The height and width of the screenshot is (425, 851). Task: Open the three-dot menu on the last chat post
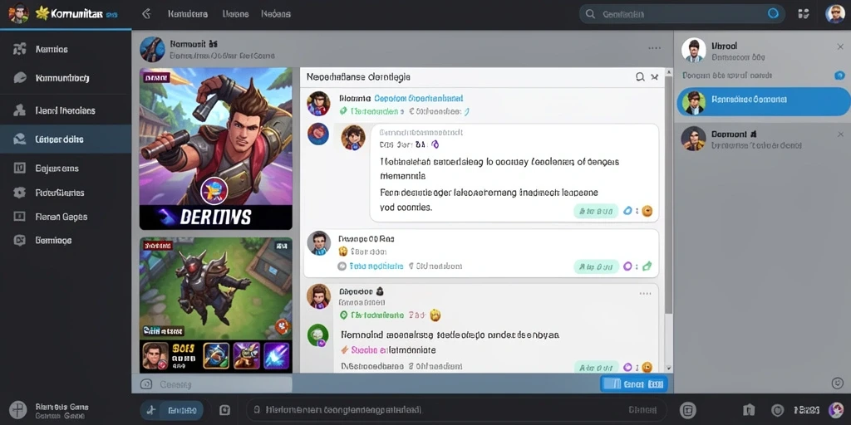pyautogui.click(x=645, y=293)
